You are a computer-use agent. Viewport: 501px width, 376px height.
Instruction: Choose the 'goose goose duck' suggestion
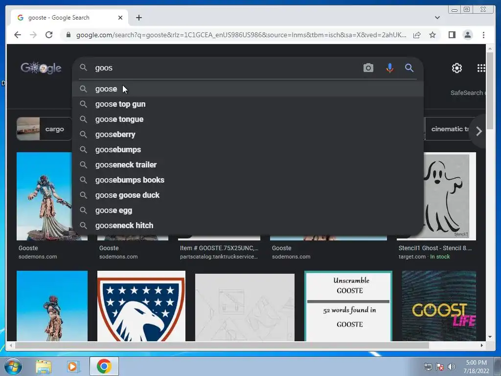coord(248,195)
